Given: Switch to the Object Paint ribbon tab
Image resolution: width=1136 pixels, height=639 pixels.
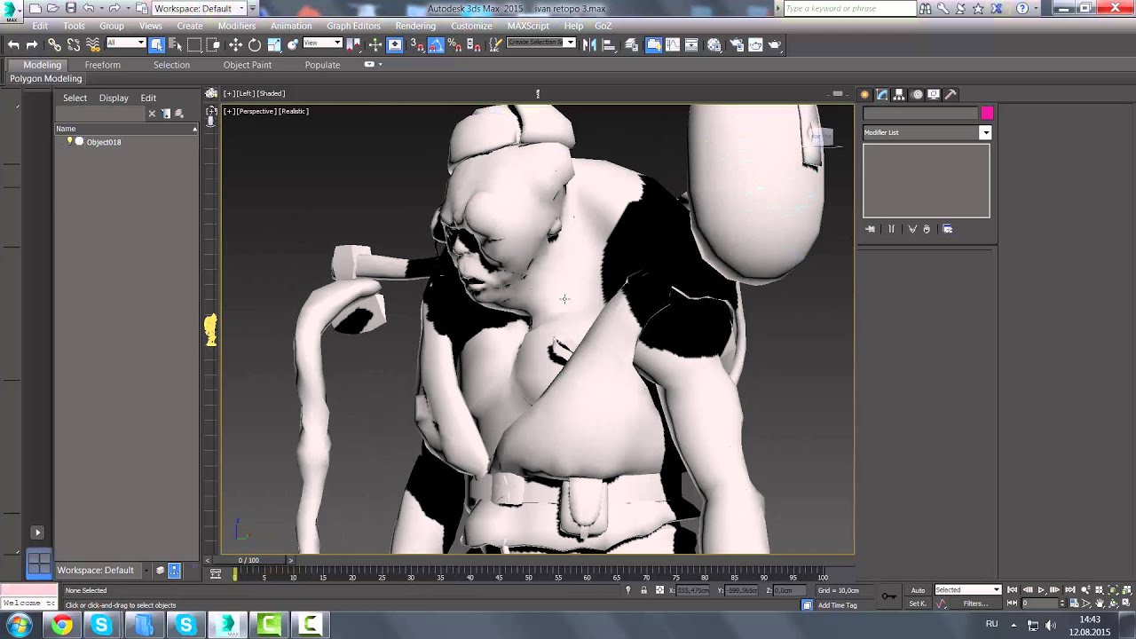Looking at the screenshot, I should point(248,65).
